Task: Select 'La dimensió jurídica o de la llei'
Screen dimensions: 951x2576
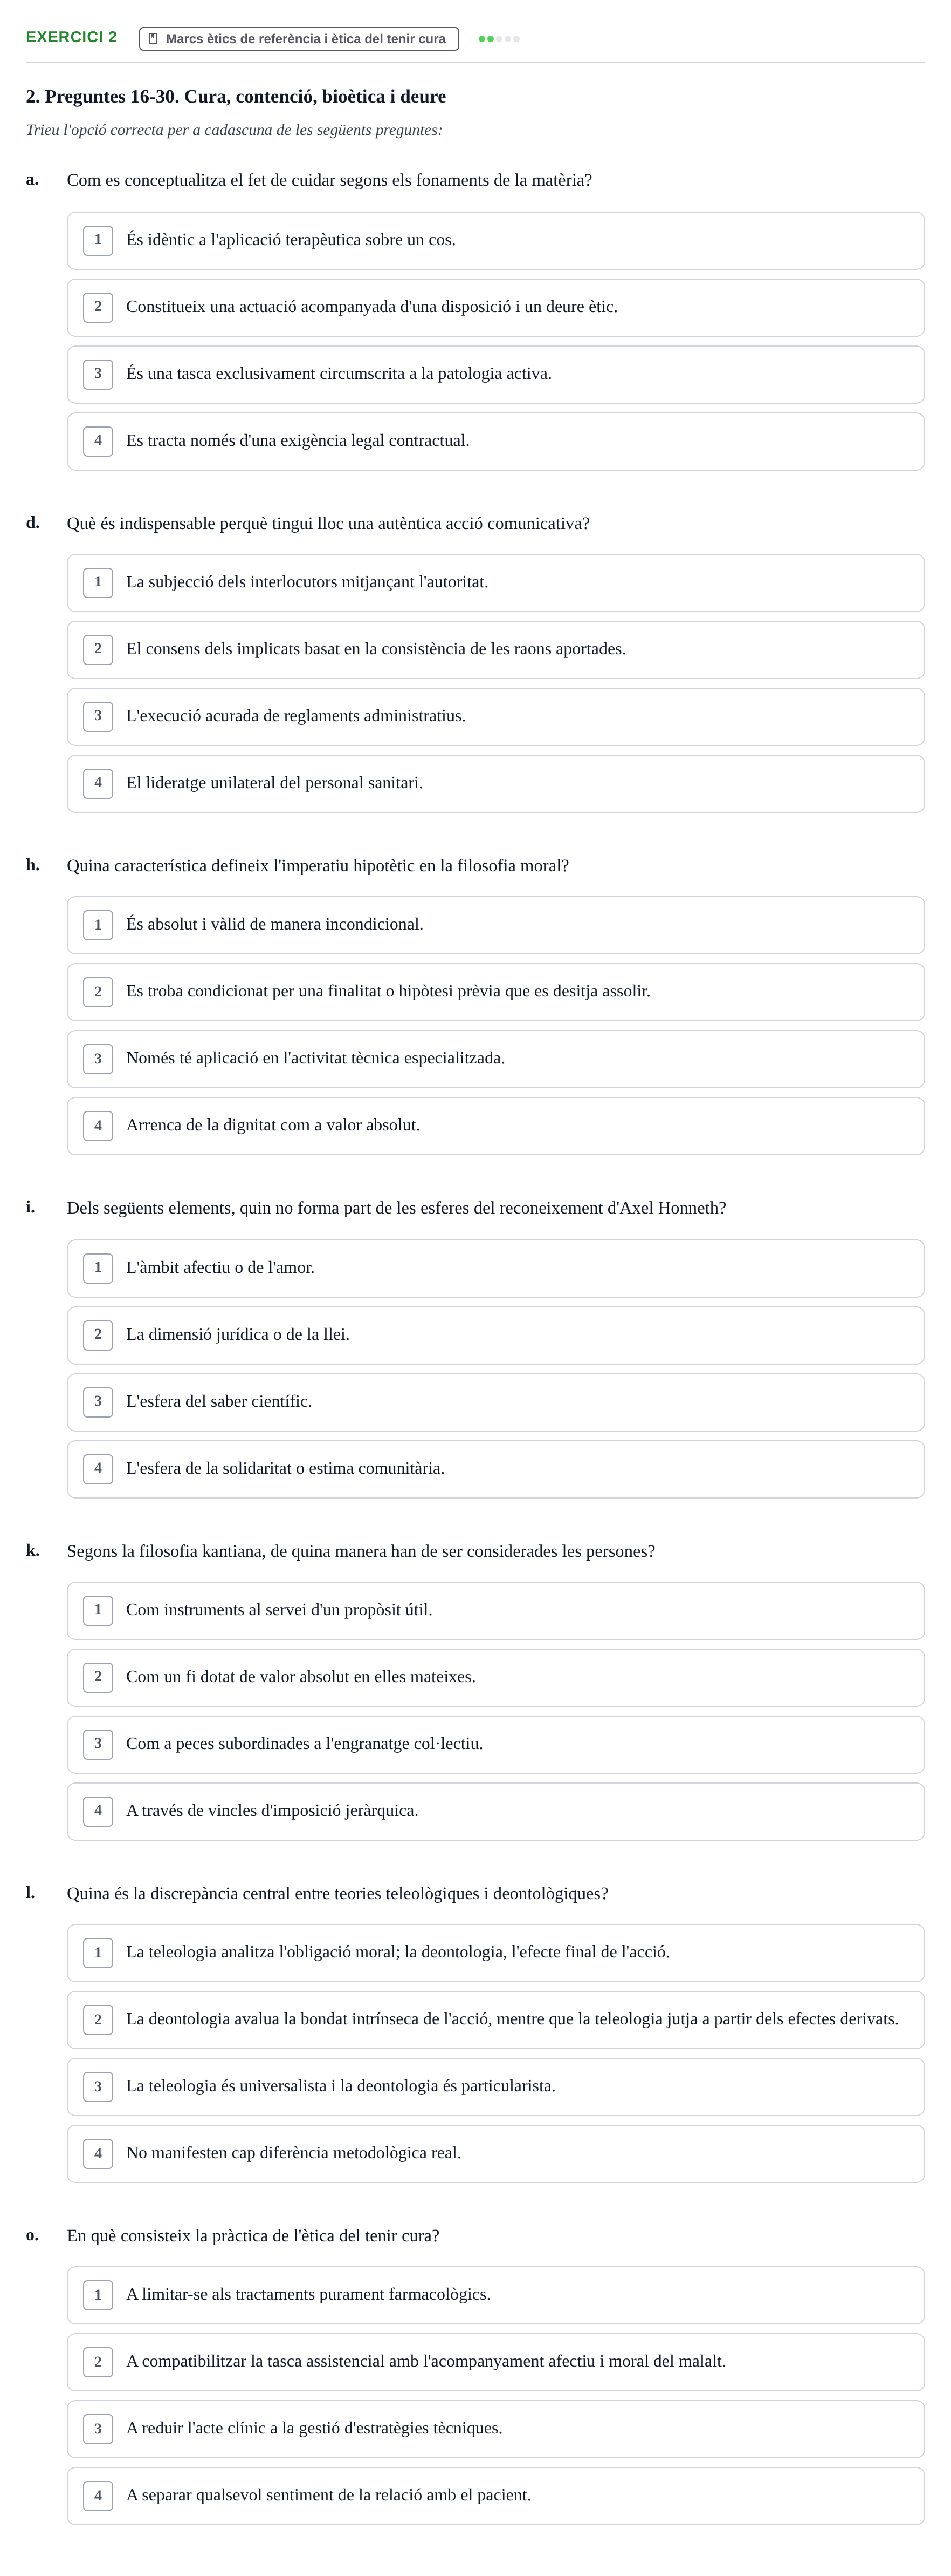Action: [495, 1335]
